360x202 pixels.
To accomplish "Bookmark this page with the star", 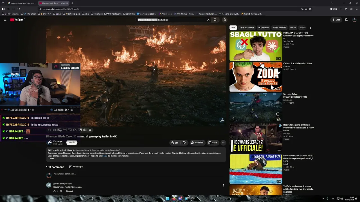I will (310, 9).
